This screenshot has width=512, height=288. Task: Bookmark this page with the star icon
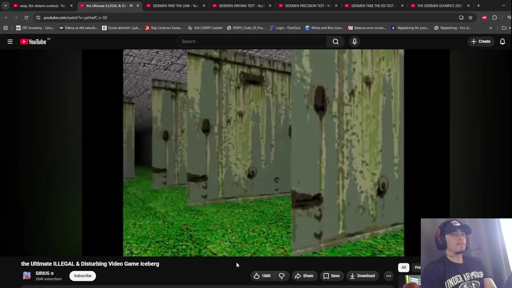(x=470, y=18)
